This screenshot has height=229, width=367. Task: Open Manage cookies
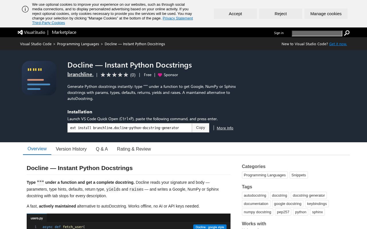point(326,14)
